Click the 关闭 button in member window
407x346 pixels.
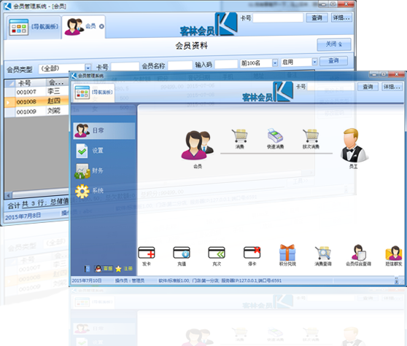pyautogui.click(x=334, y=44)
